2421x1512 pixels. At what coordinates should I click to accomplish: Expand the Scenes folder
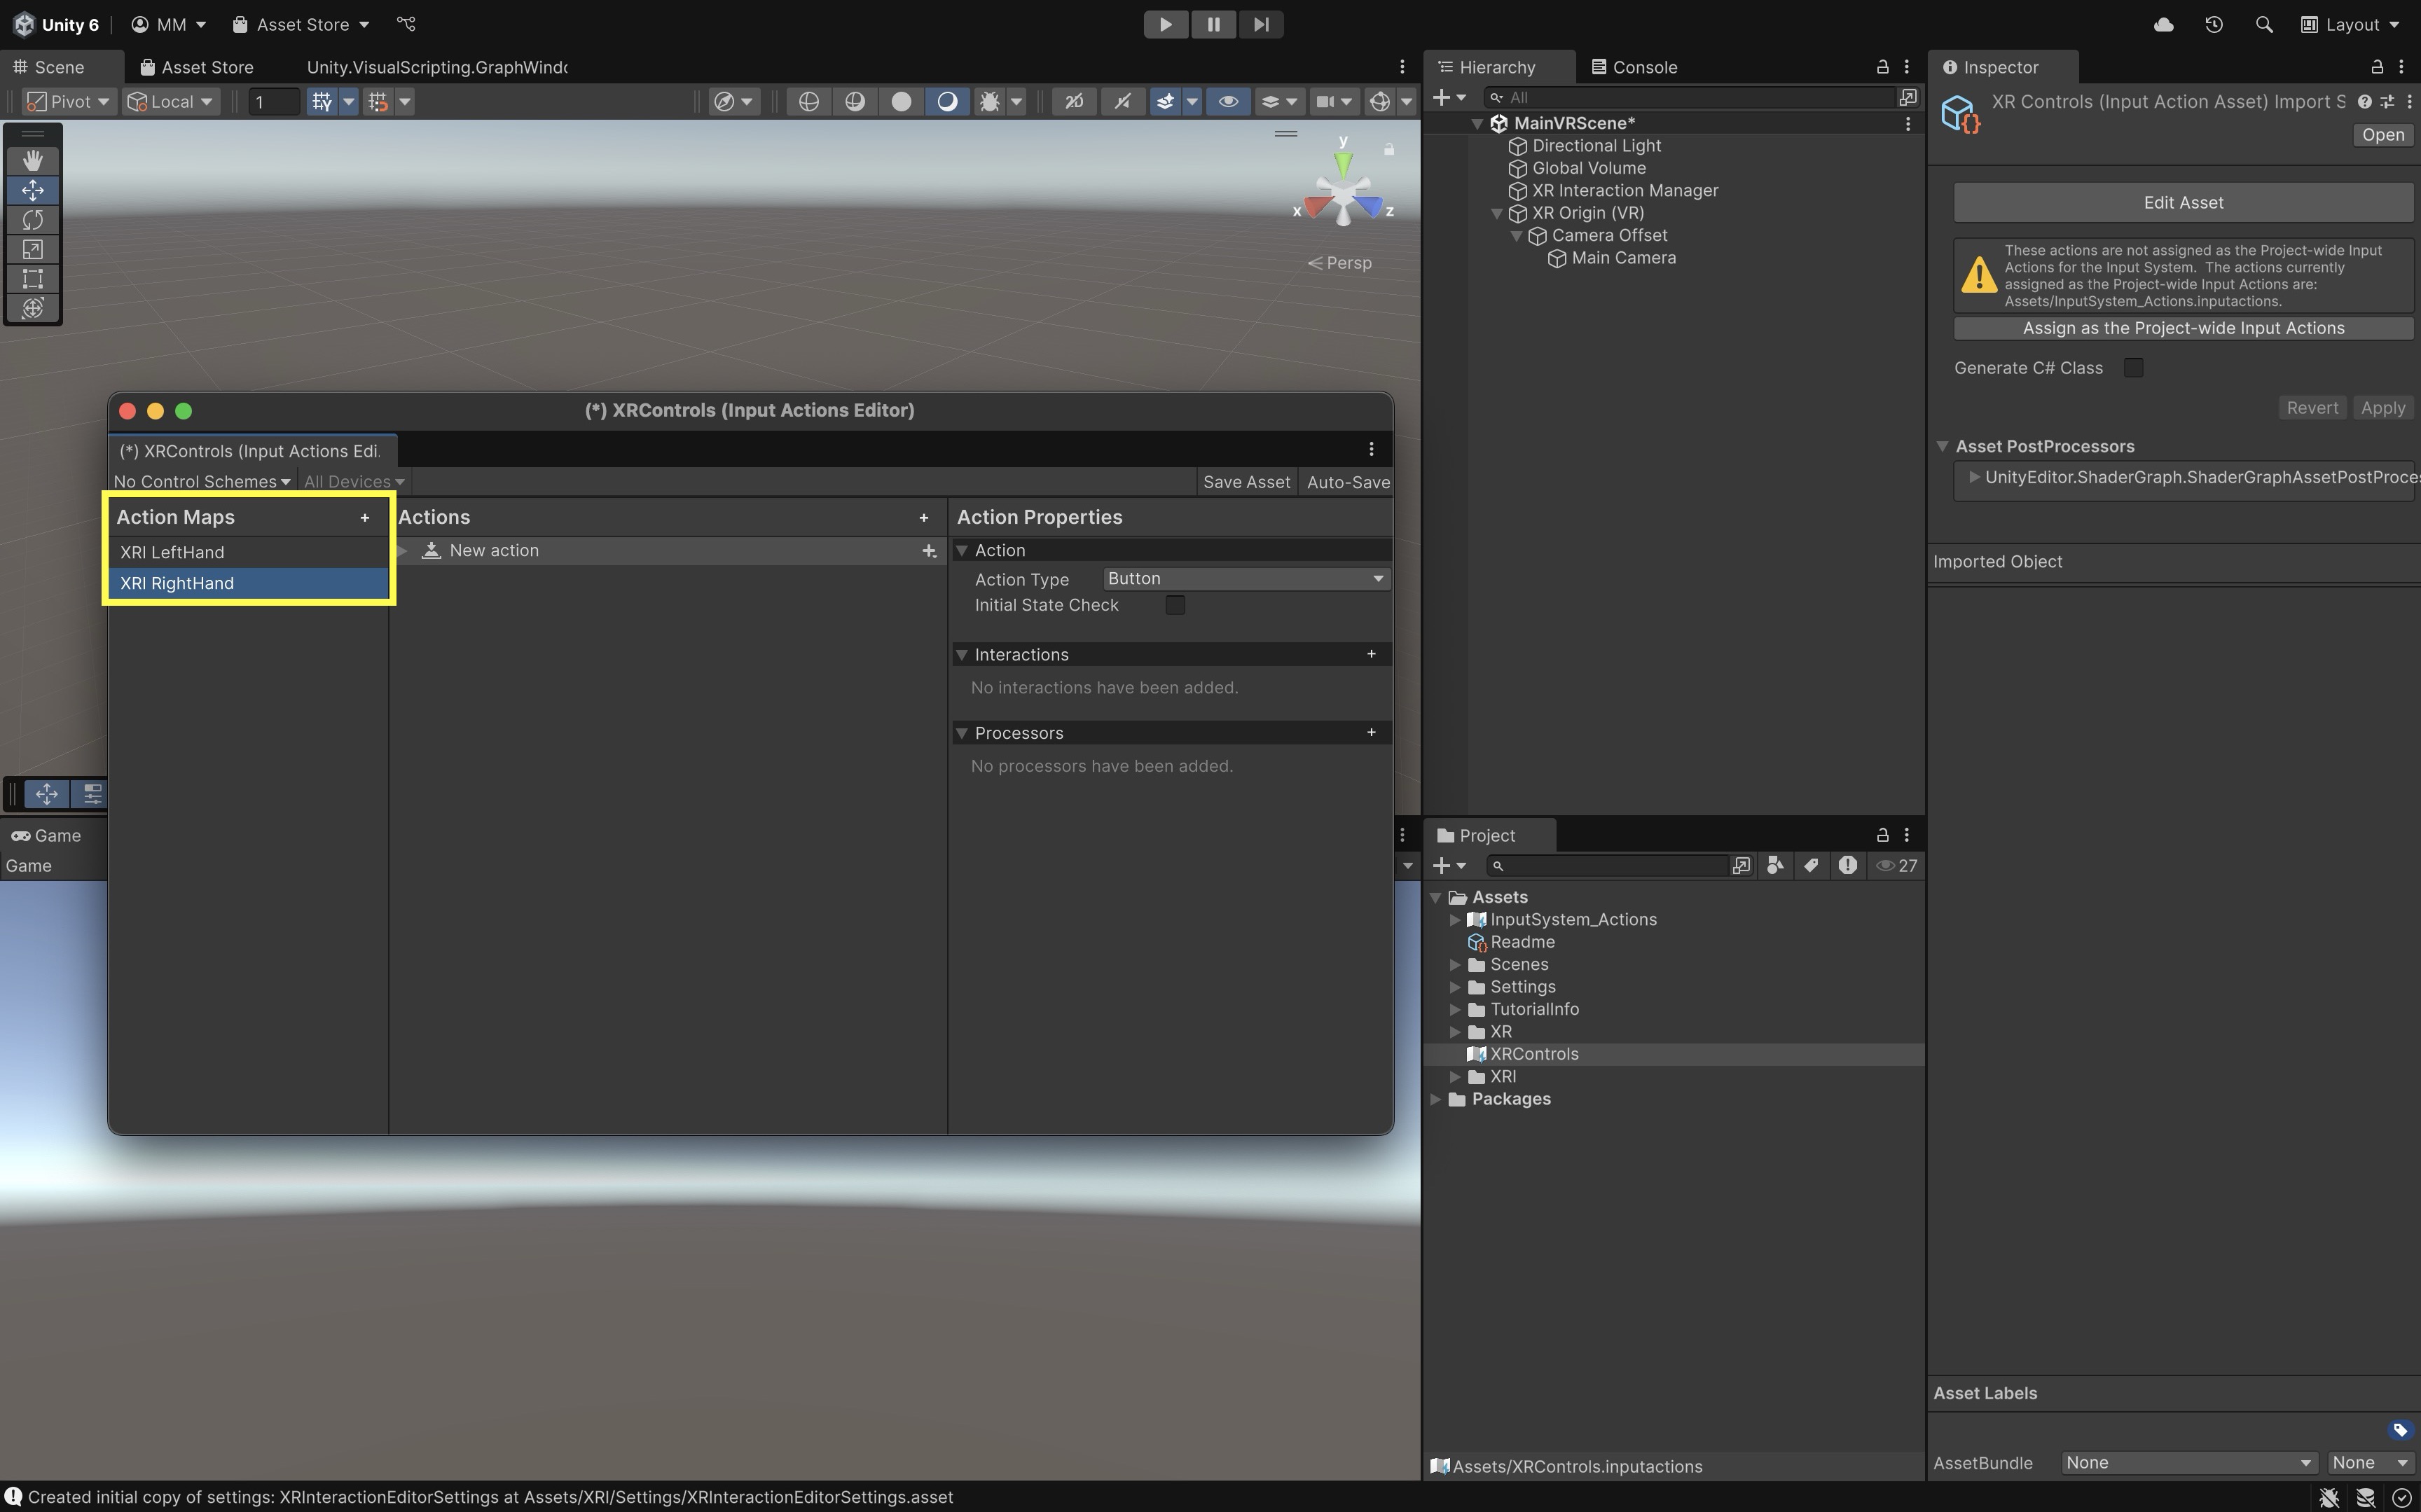(x=1455, y=964)
